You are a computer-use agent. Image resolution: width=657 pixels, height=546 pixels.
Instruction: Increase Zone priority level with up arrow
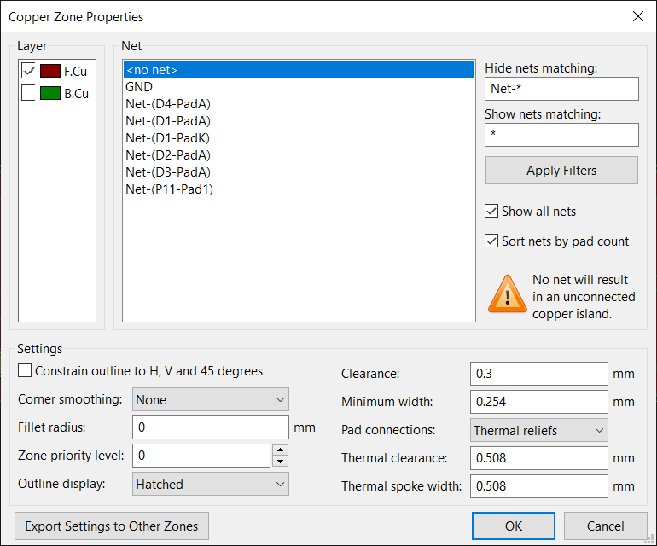[x=281, y=450]
